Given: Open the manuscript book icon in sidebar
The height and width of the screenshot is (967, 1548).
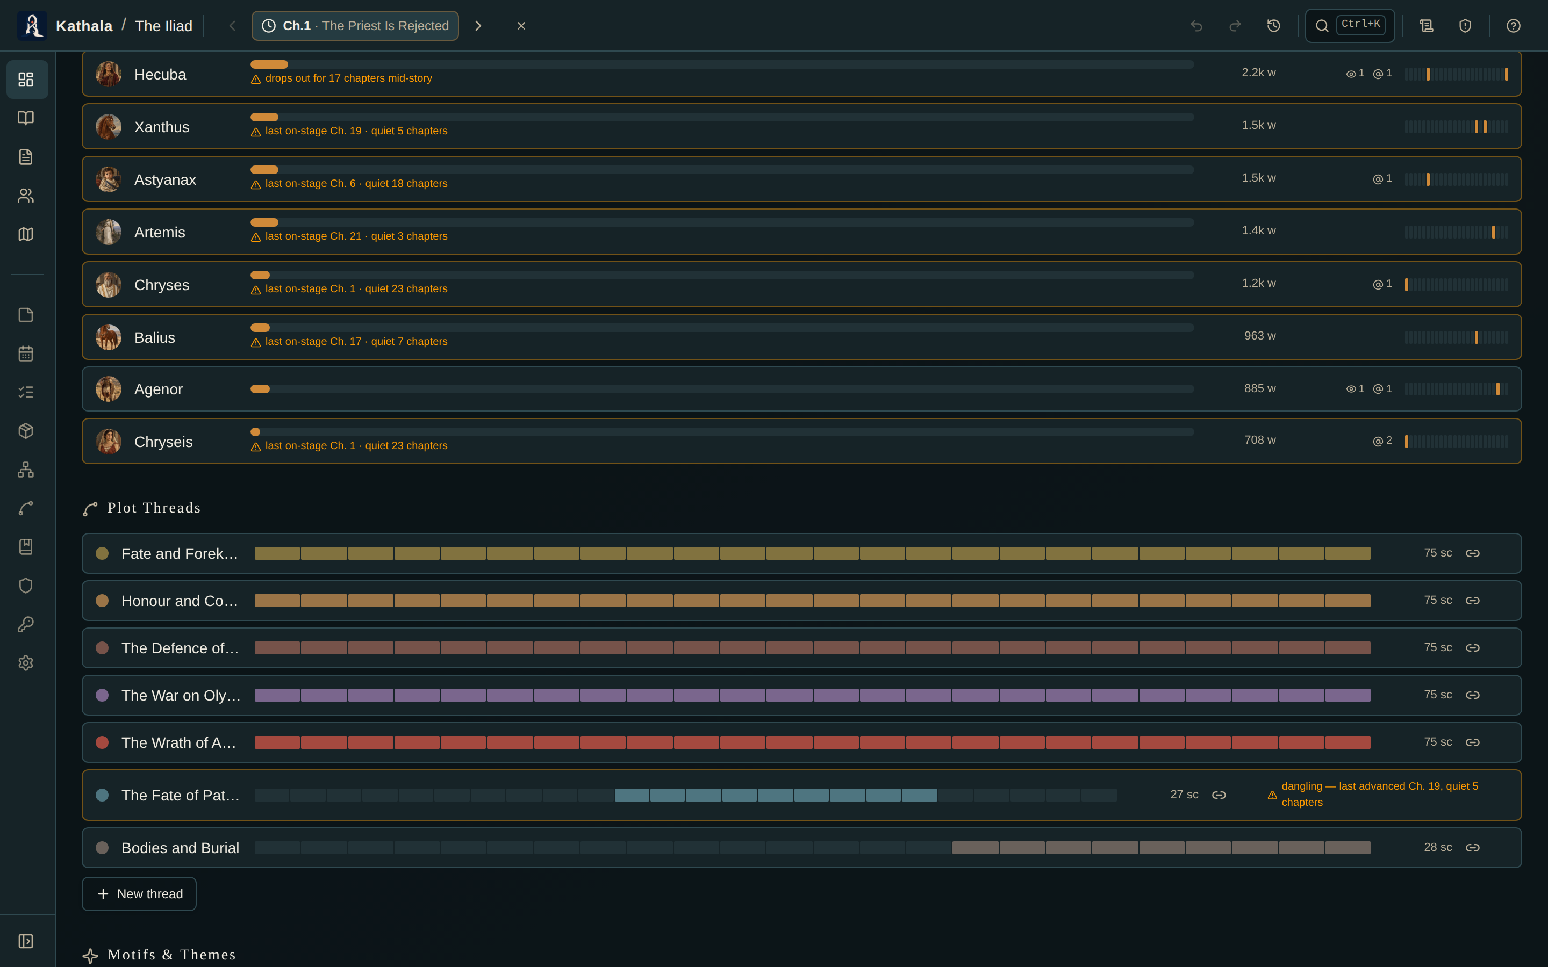Looking at the screenshot, I should click(x=26, y=118).
